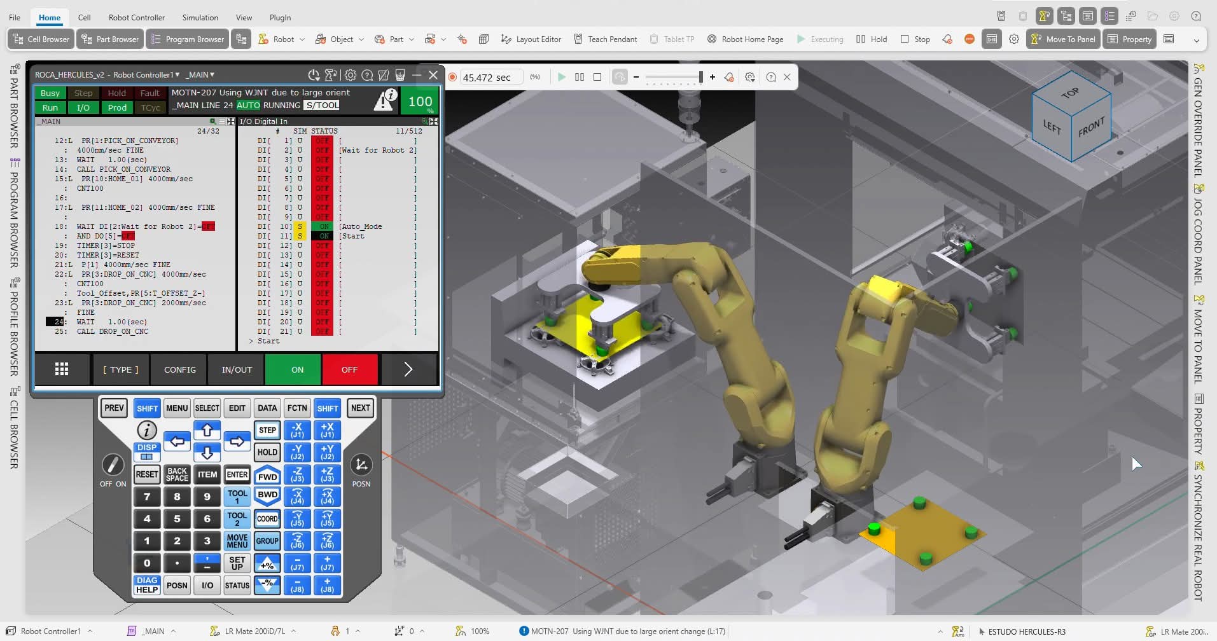1217x641 pixels.
Task: Open the Robot Controller menu
Action: click(x=136, y=17)
